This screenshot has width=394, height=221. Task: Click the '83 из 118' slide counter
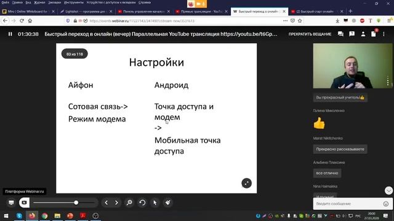pyautogui.click(x=74, y=54)
